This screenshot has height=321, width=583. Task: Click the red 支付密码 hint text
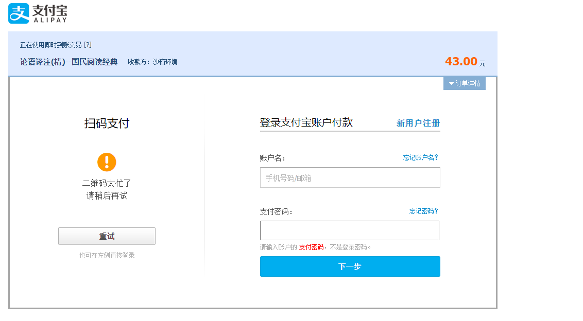311,247
